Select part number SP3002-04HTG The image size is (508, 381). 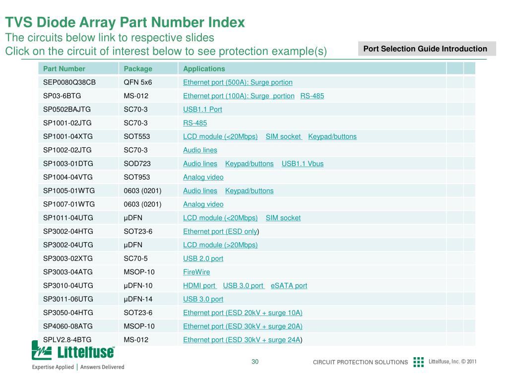(x=68, y=232)
